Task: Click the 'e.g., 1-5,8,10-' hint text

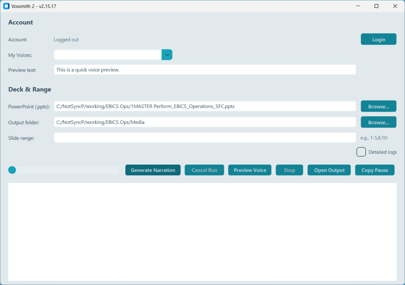Action: [x=374, y=138]
